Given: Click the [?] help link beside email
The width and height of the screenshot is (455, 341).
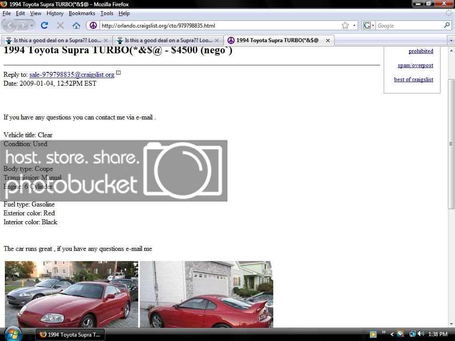Looking at the screenshot, I should (x=118, y=72).
